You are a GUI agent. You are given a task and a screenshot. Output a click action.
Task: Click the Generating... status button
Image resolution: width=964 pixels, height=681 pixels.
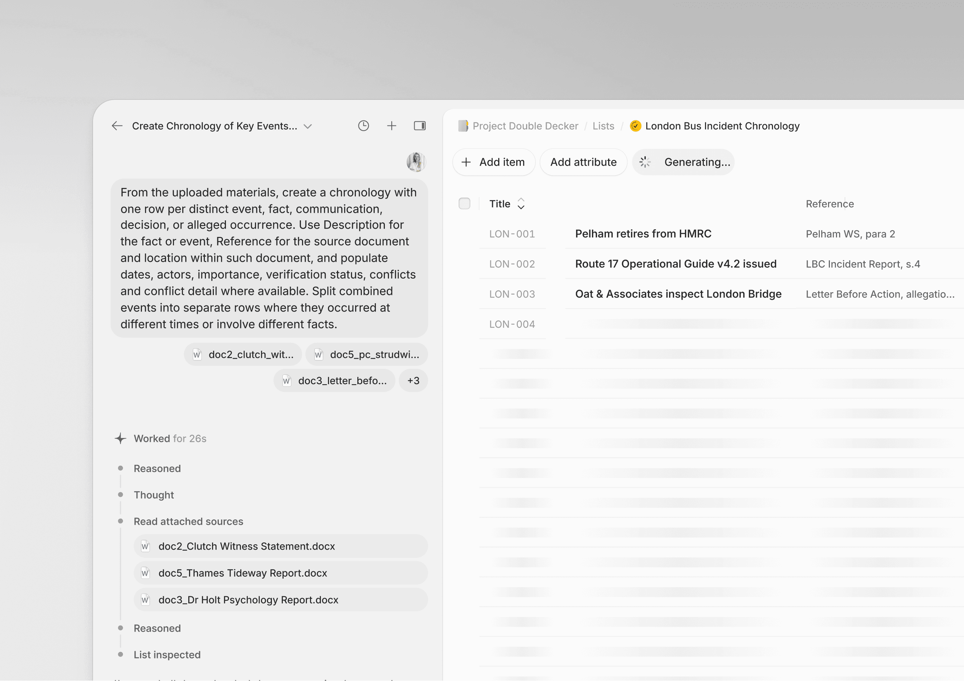(683, 162)
